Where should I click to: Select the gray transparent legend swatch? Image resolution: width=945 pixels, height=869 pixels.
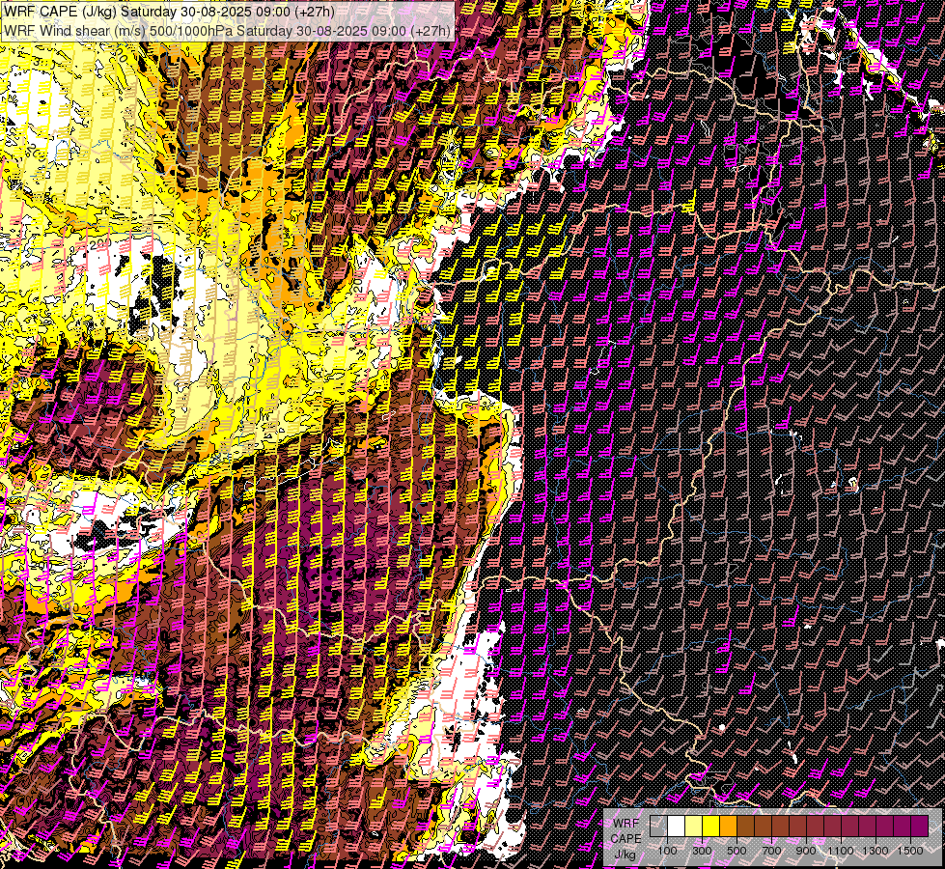[658, 827]
